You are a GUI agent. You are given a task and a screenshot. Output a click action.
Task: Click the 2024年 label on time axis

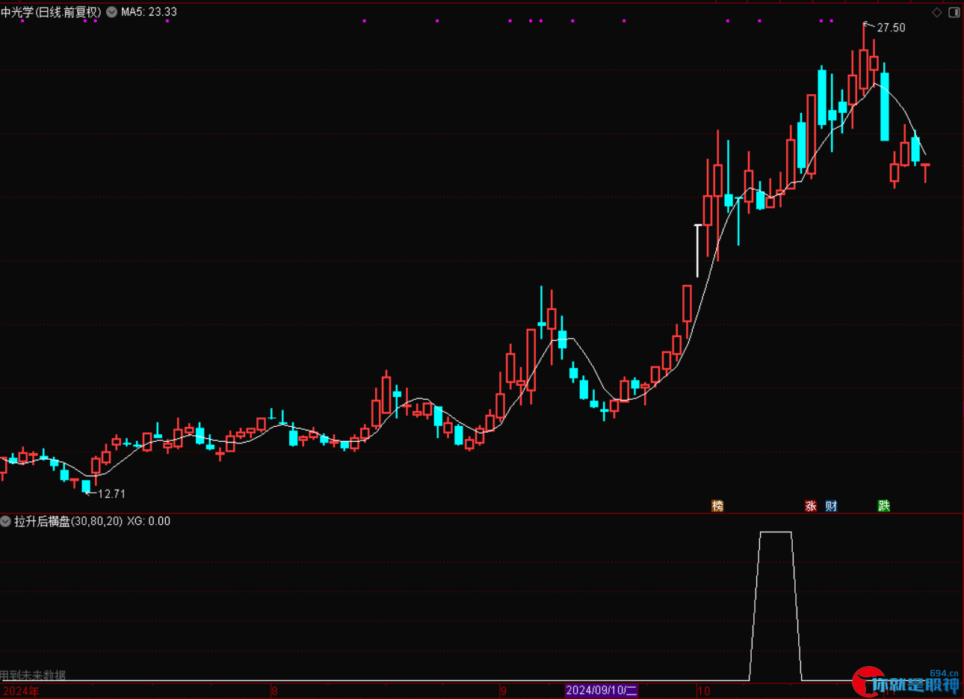point(20,691)
